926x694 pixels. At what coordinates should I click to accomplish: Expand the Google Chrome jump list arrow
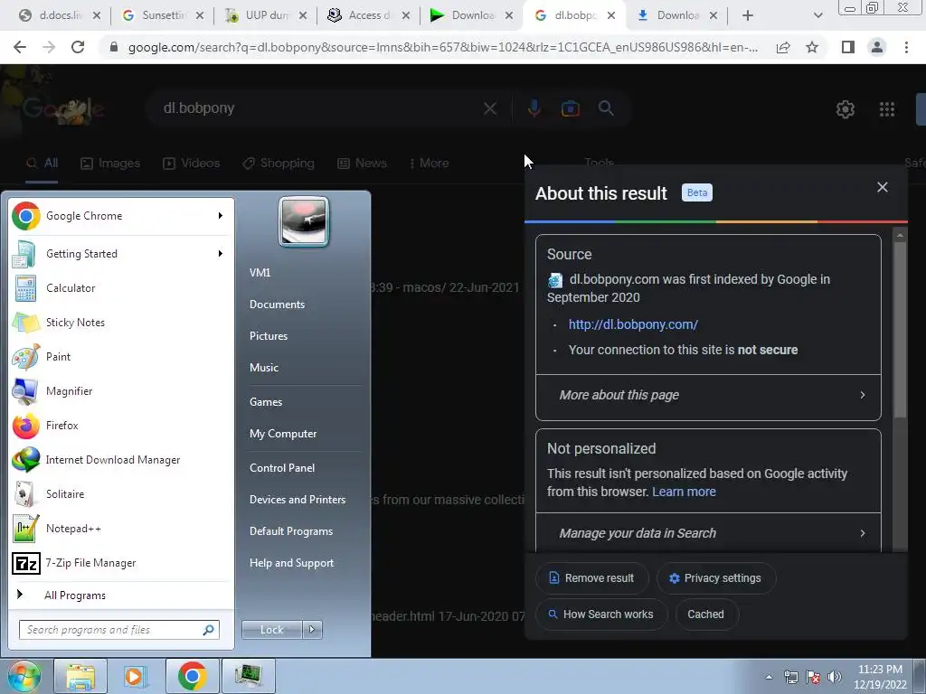point(221,216)
